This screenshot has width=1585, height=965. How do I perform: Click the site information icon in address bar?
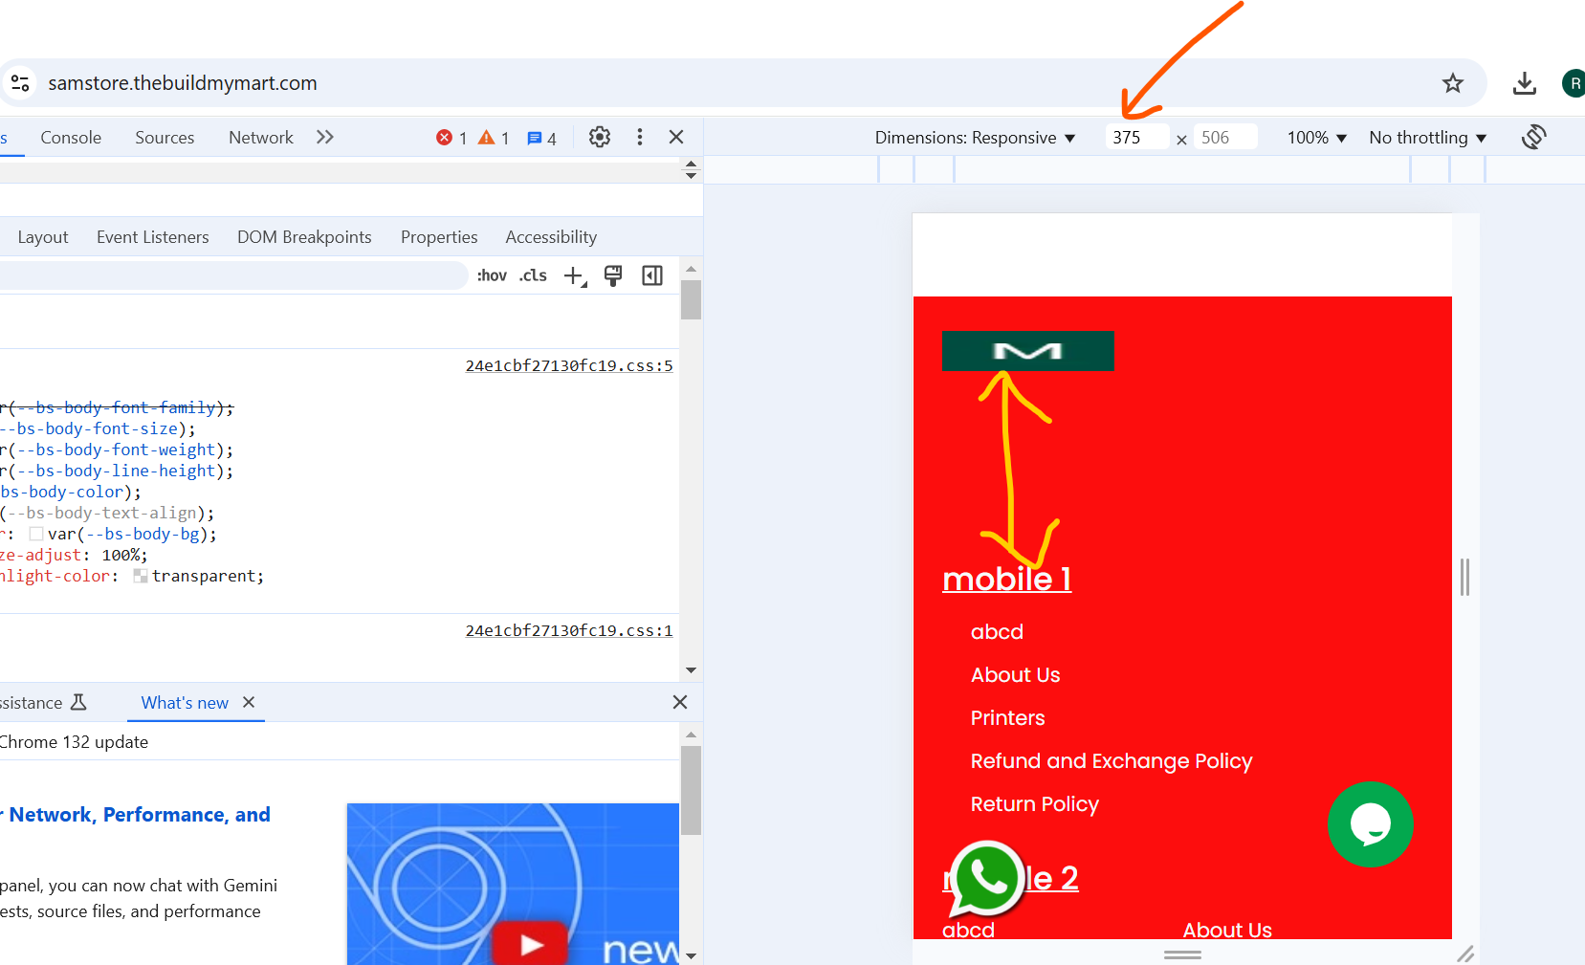(x=20, y=83)
